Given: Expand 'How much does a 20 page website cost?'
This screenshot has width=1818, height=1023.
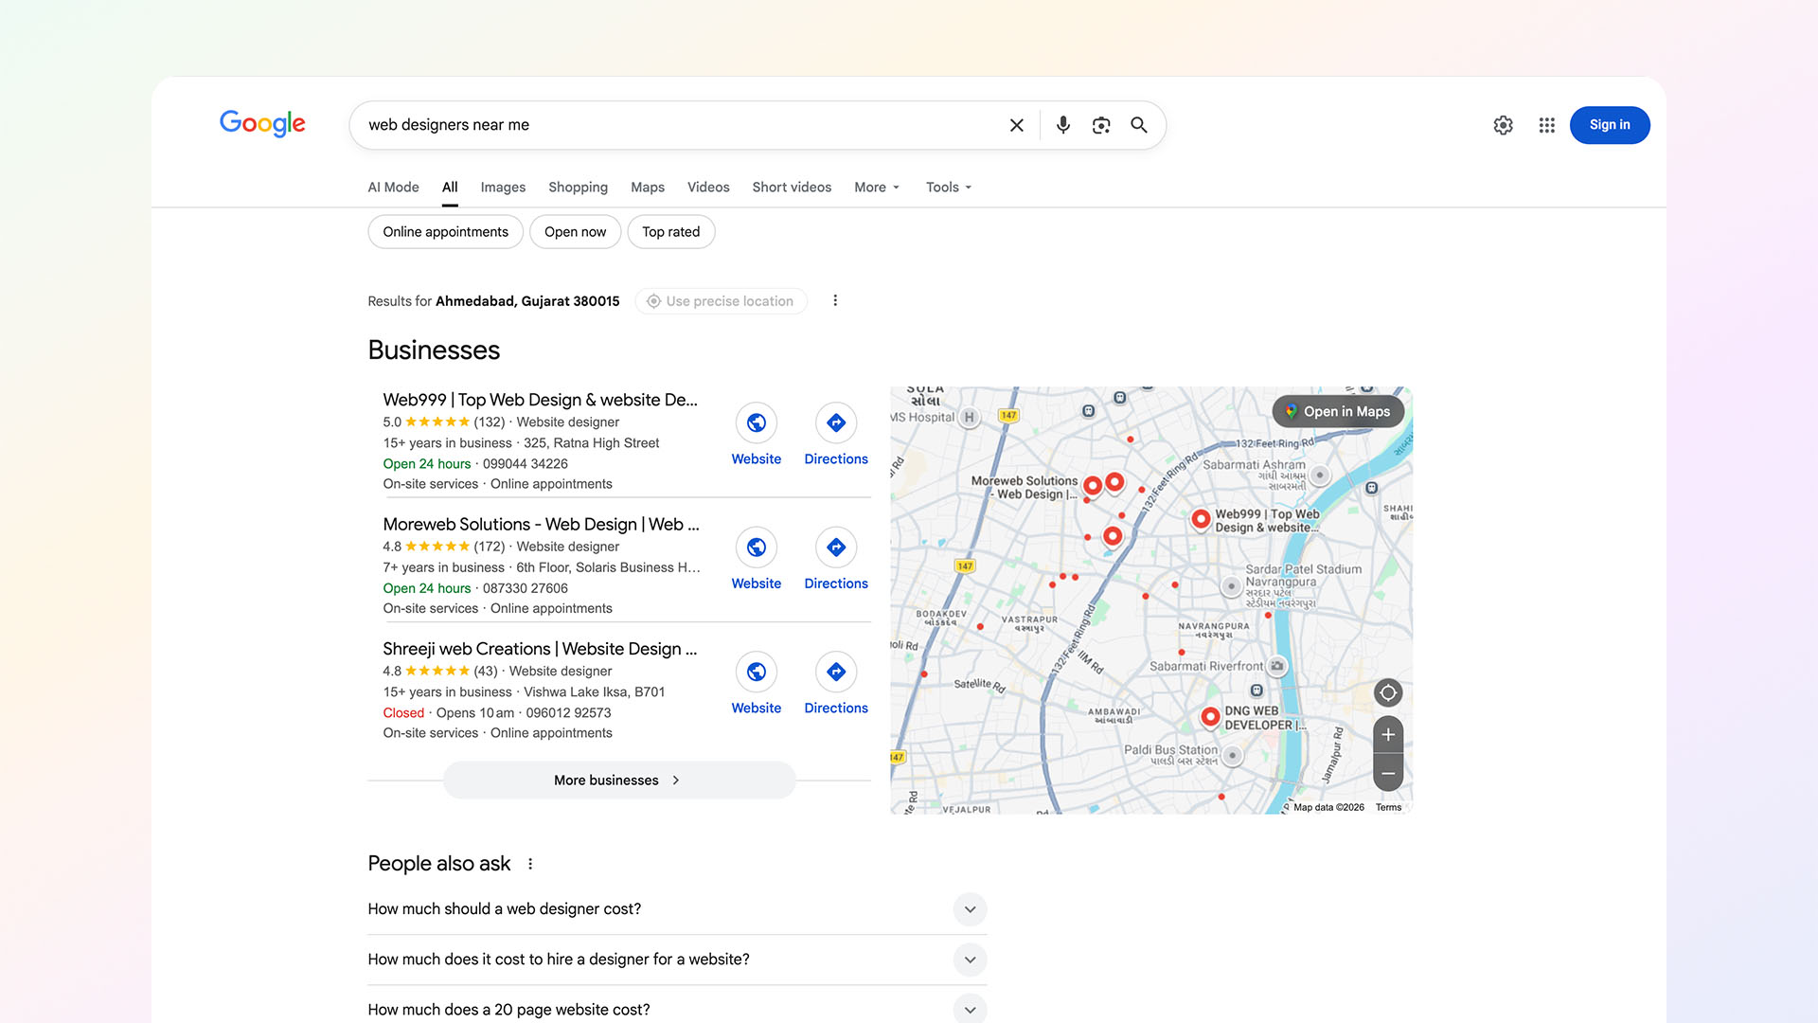Looking at the screenshot, I should [x=970, y=1009].
